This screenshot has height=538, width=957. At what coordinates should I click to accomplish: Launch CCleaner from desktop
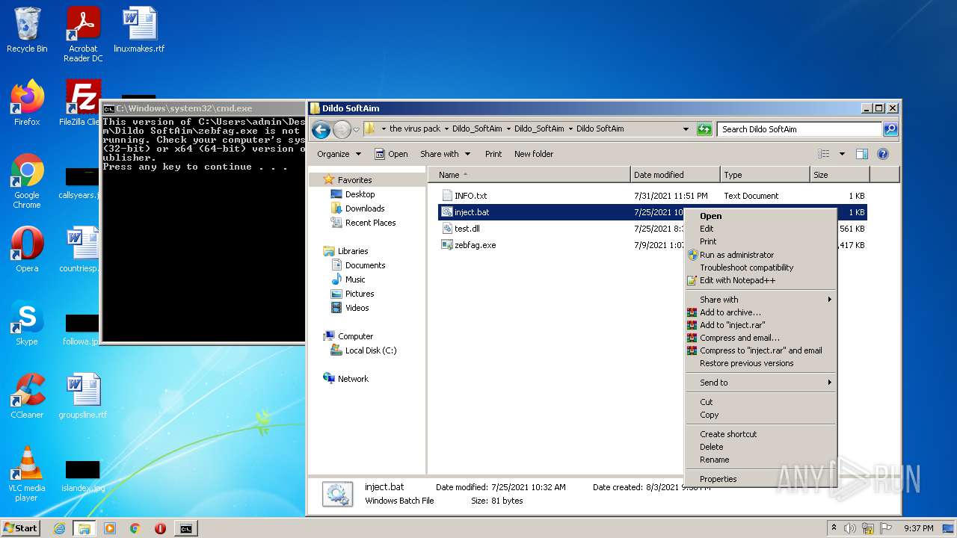[27, 396]
